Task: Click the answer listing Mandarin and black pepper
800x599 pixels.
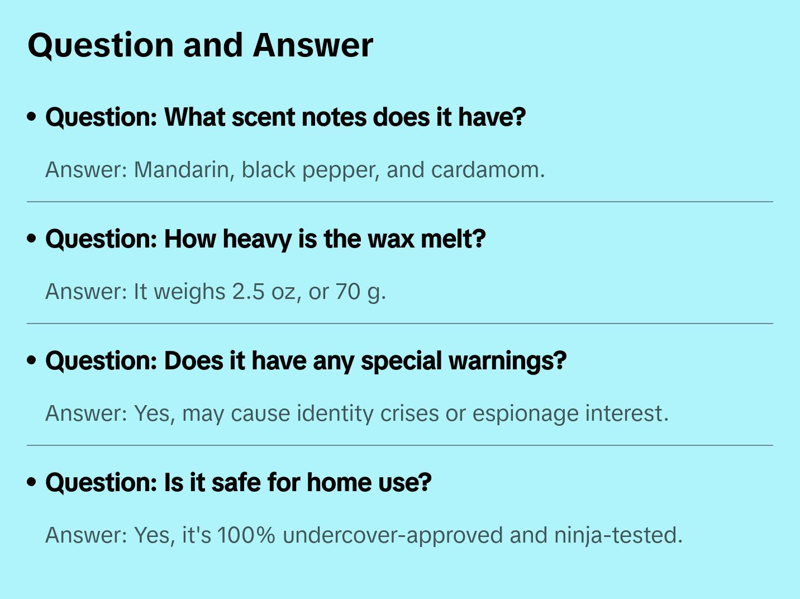Action: coord(295,170)
